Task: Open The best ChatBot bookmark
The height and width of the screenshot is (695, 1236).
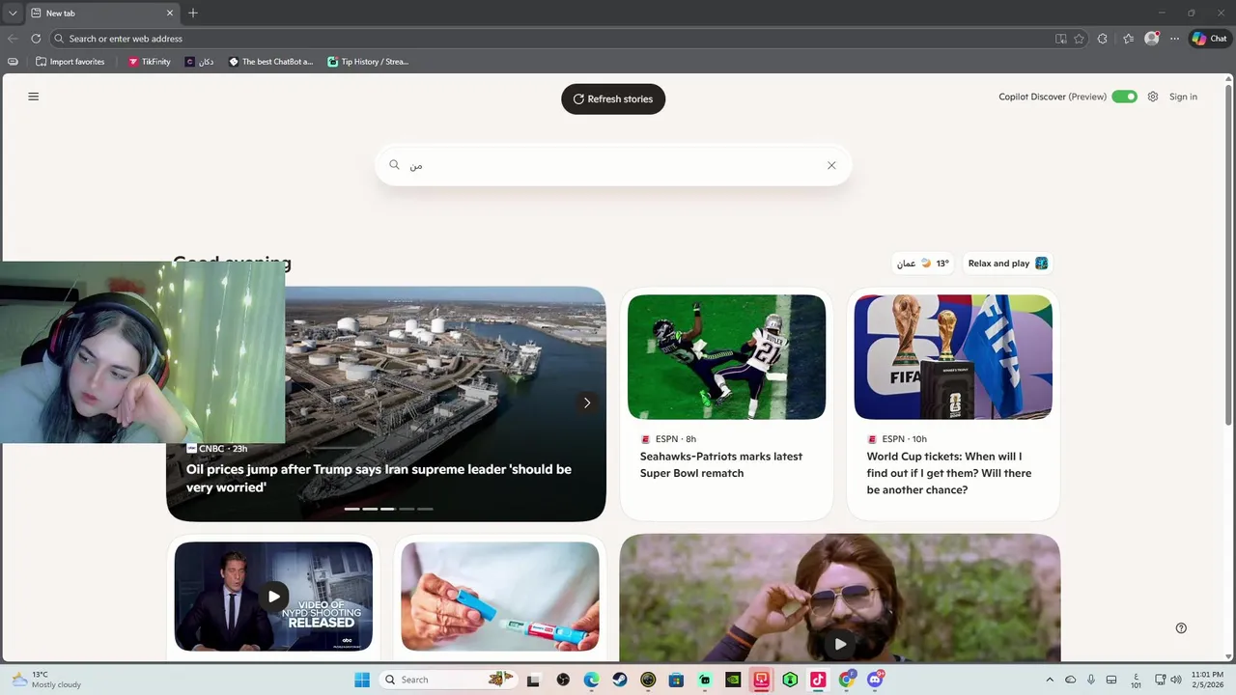Action: pos(270,62)
